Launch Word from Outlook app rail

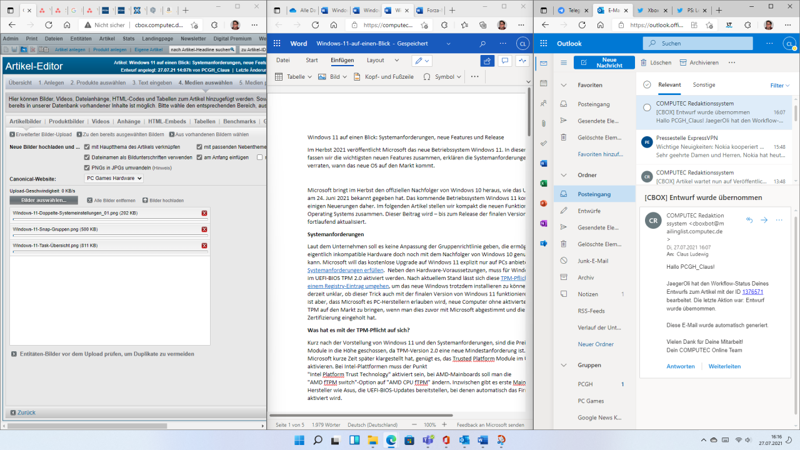543,163
